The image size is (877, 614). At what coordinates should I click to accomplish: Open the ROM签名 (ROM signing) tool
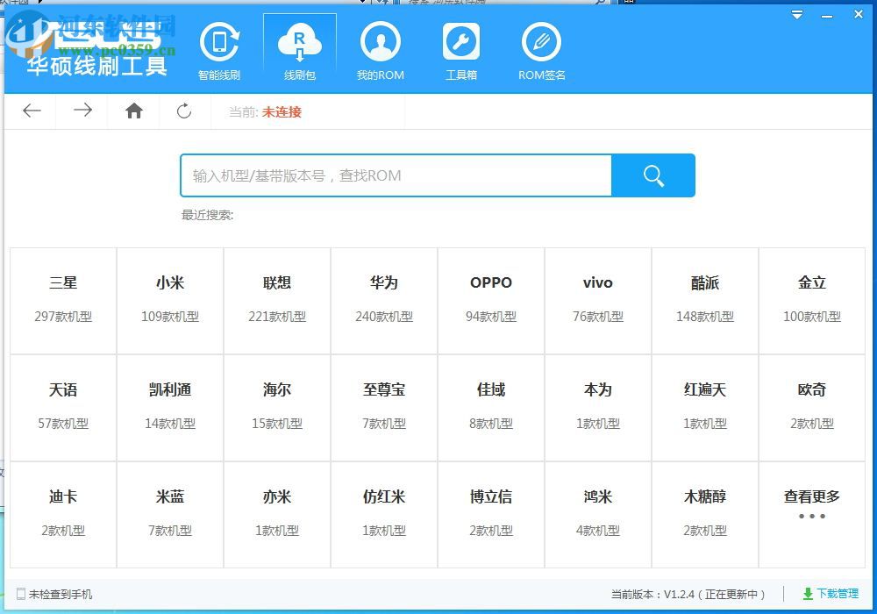click(x=541, y=48)
